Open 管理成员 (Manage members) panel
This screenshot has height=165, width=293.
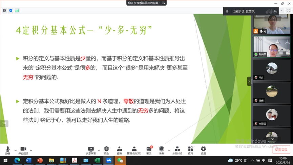tap(134, 150)
